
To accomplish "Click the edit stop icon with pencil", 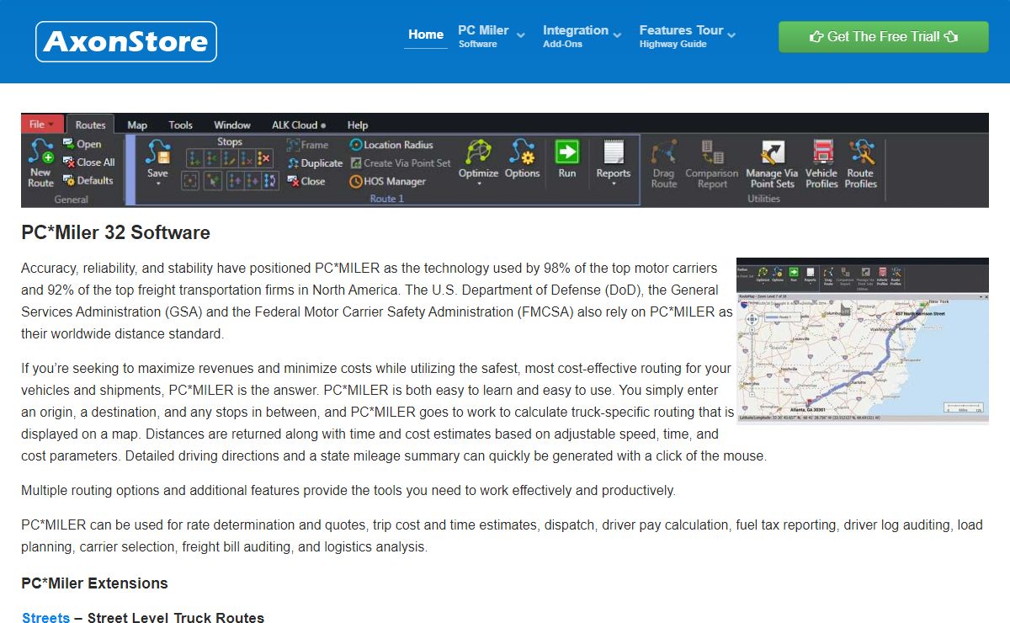I will point(230,157).
